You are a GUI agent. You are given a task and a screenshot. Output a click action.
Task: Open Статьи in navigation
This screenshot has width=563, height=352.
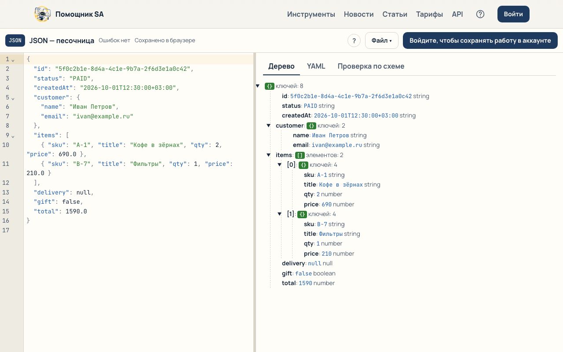pos(395,14)
